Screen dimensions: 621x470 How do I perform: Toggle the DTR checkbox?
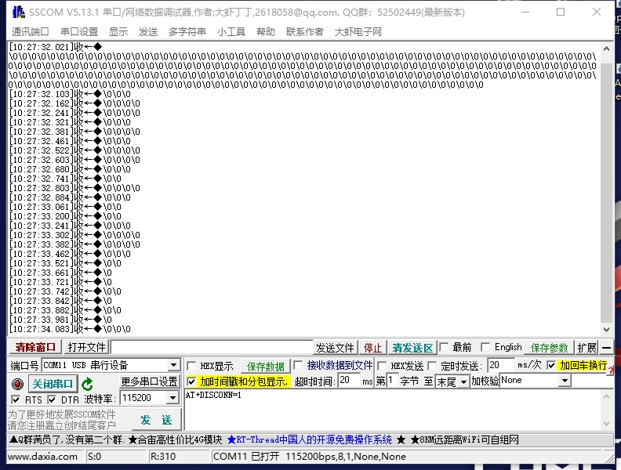coord(52,399)
